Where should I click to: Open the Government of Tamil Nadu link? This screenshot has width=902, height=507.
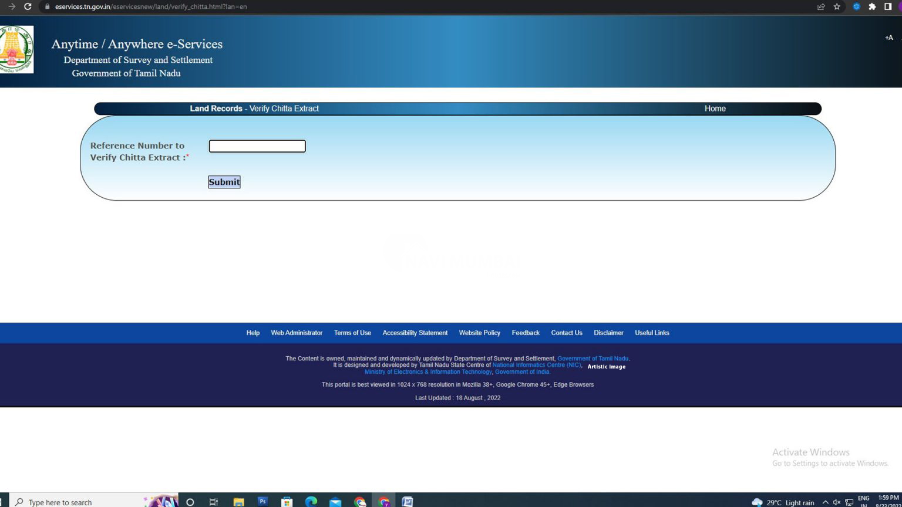click(593, 359)
